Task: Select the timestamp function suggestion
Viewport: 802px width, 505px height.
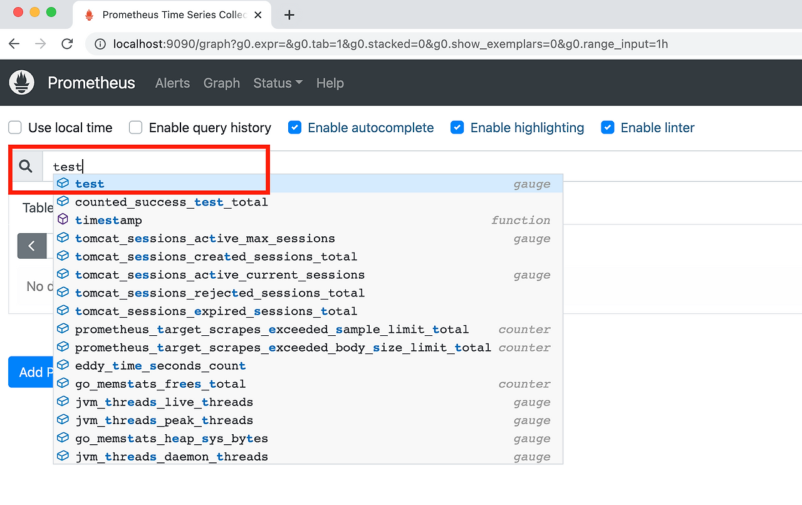Action: [x=308, y=220]
